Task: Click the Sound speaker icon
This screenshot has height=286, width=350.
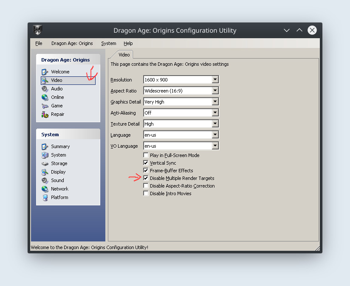Action: 45,180
